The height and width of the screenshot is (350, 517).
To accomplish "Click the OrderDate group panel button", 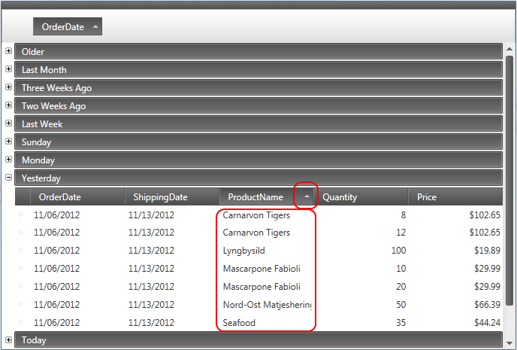I will point(67,26).
